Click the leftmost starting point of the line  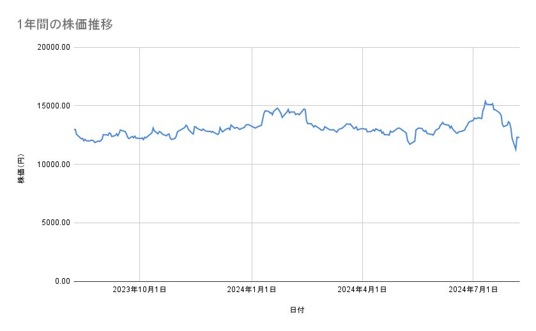[75, 129]
